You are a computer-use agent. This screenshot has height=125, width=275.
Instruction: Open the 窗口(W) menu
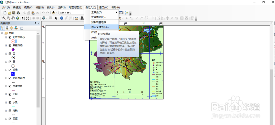[x=104, y=7]
